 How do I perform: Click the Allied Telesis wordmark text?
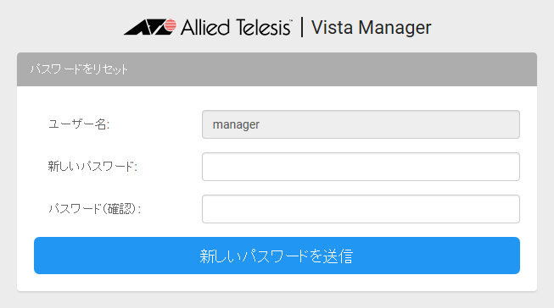click(x=236, y=27)
